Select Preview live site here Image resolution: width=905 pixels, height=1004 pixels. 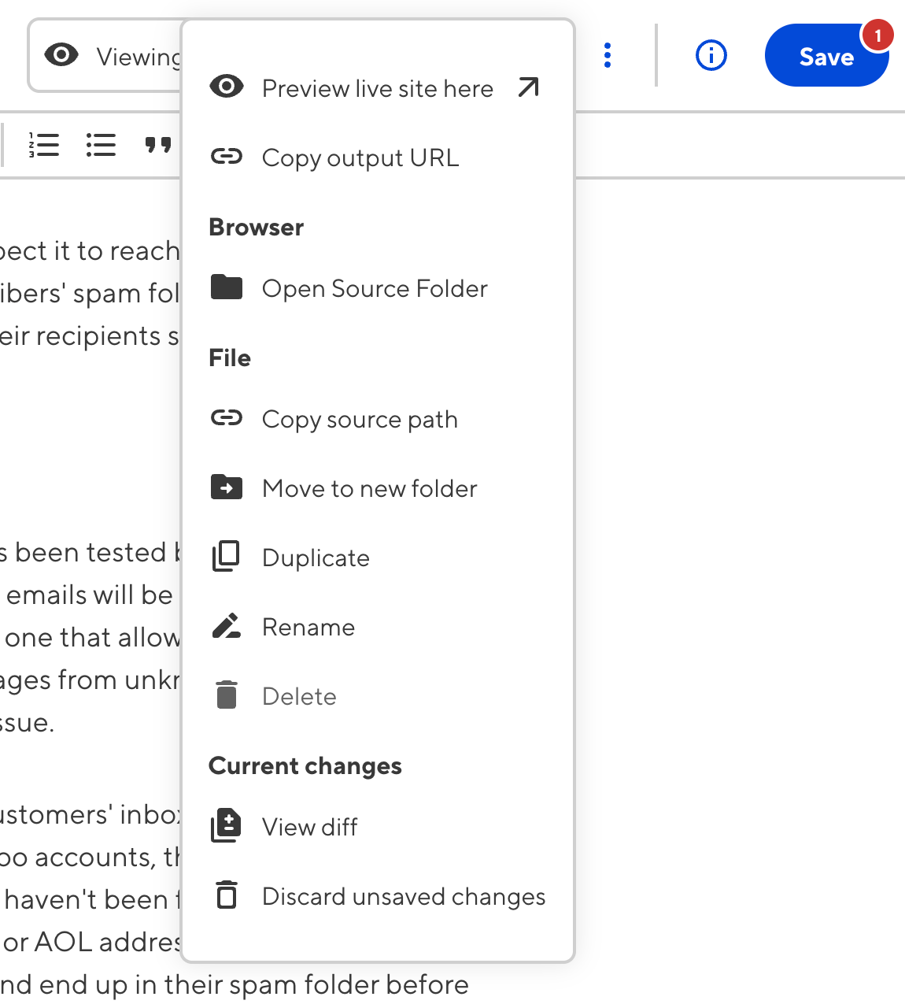pos(377,88)
